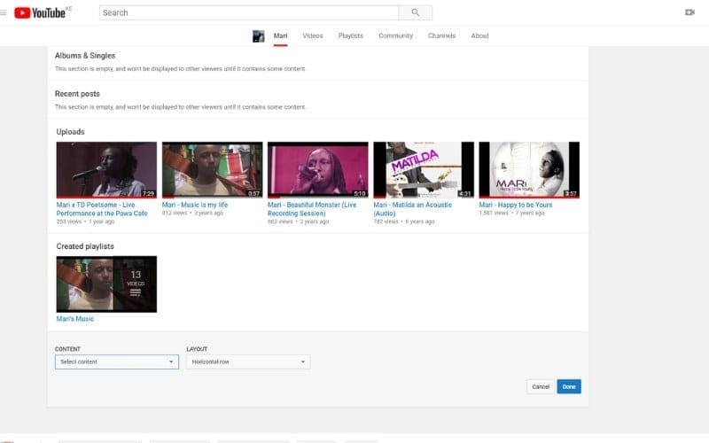The width and height of the screenshot is (709, 443).
Task: Focus the Search input field
Action: [x=249, y=12]
